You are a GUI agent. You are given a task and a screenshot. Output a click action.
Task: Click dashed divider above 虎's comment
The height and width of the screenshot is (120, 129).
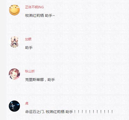click(69, 95)
